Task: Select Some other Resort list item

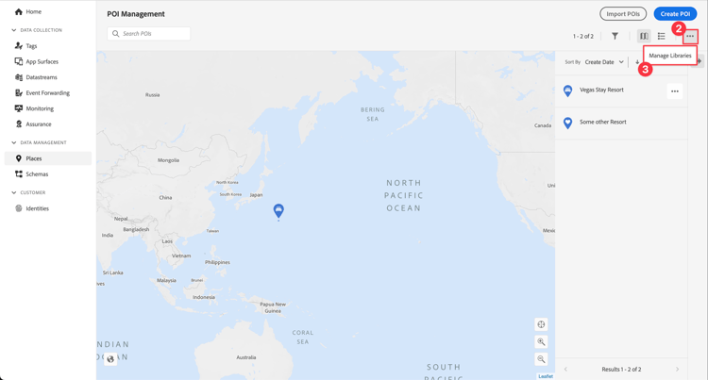Action: [x=621, y=123]
